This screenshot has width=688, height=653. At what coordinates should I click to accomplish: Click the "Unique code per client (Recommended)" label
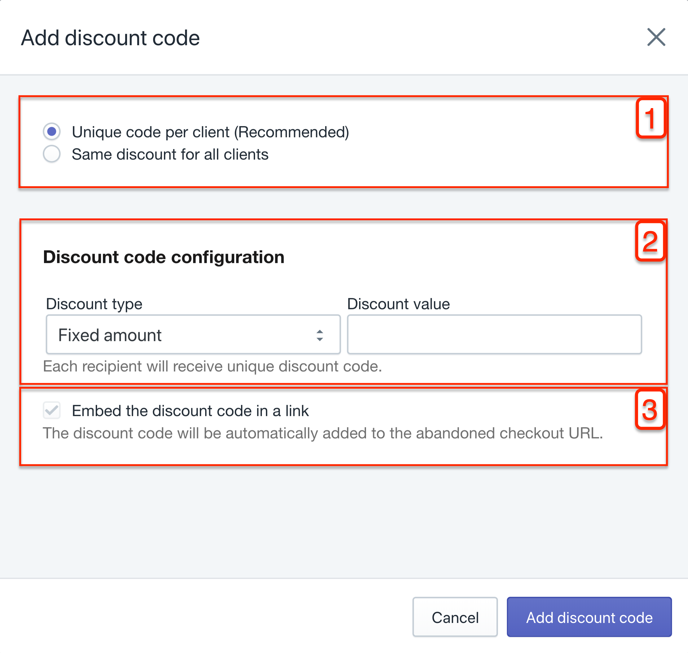click(210, 132)
